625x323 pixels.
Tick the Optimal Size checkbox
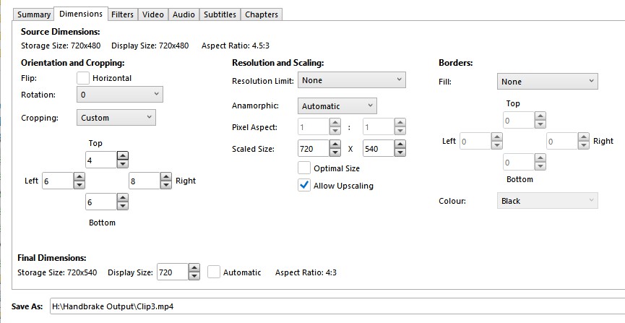(x=304, y=168)
